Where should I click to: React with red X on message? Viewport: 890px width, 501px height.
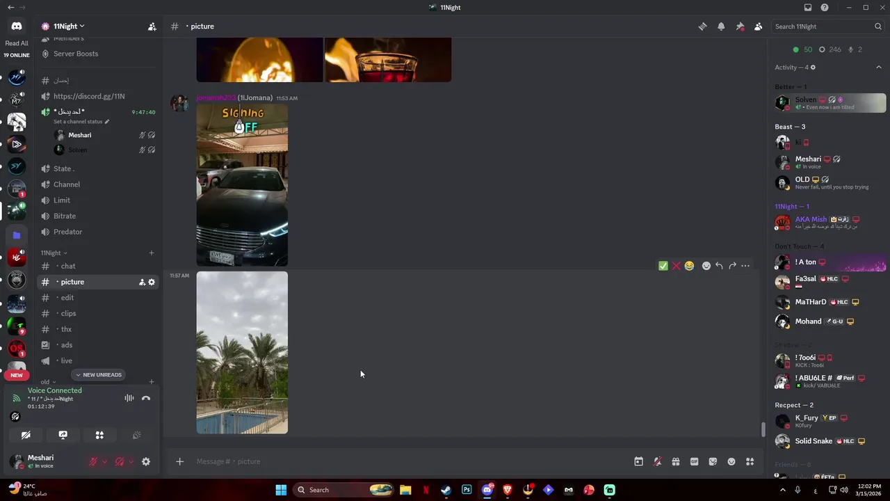tap(676, 266)
